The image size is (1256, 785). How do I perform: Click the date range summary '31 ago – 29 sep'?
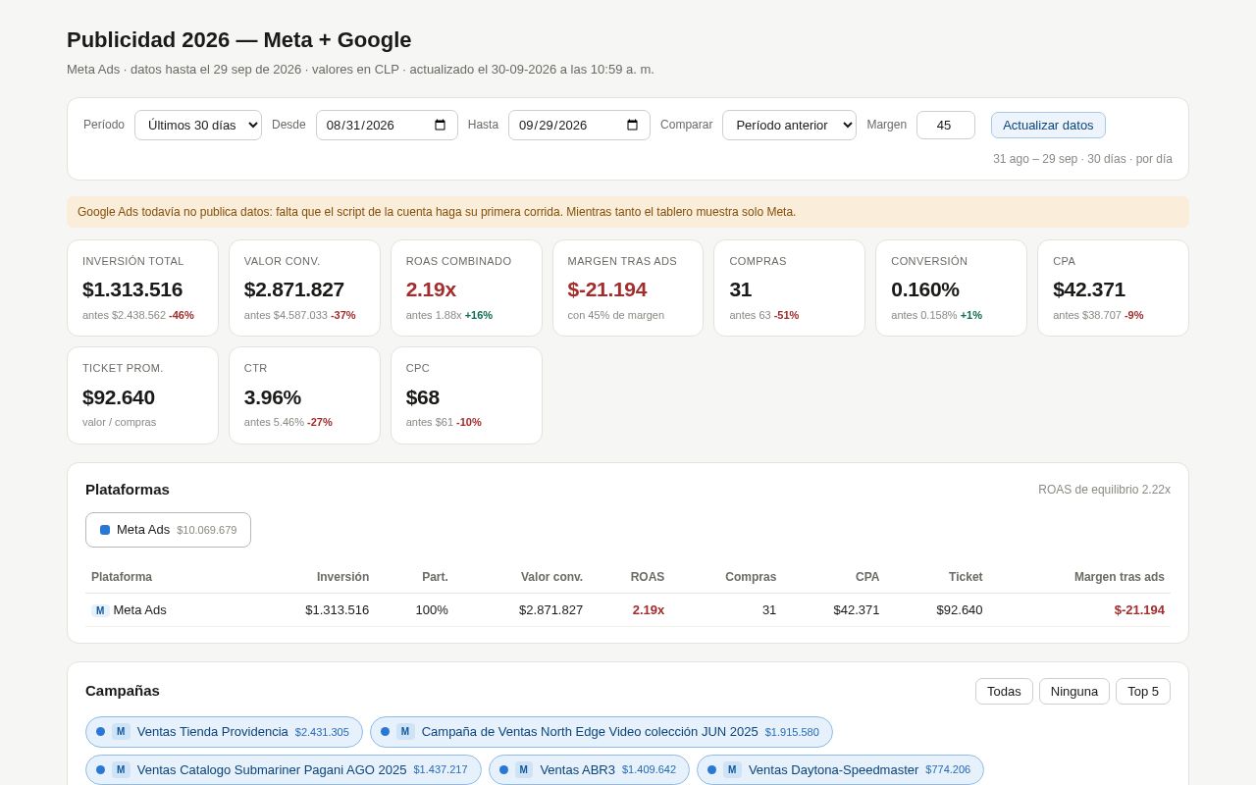(1082, 159)
